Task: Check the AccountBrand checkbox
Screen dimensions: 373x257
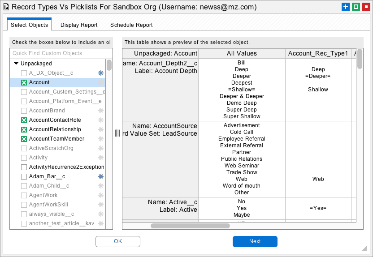Action: pyautogui.click(x=24, y=111)
